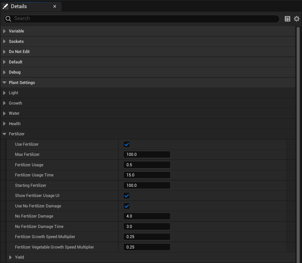The height and width of the screenshot is (263, 302).
Task: Open Details view options gear
Action: [296, 19]
